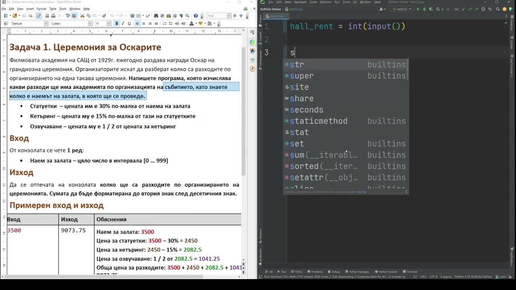Open Writer Format menu
This screenshot has width=516, height=290.
[x=41, y=8]
